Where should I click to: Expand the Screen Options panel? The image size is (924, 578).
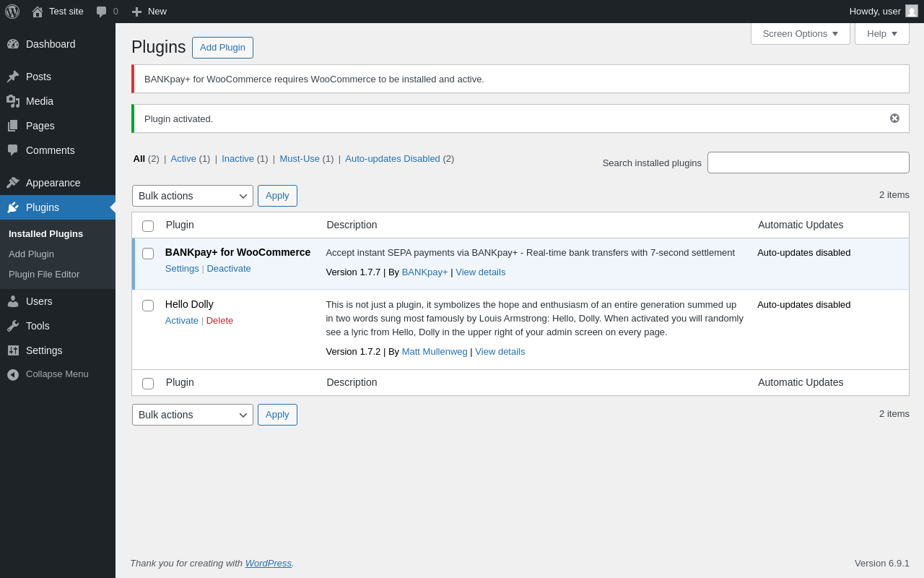click(x=800, y=33)
